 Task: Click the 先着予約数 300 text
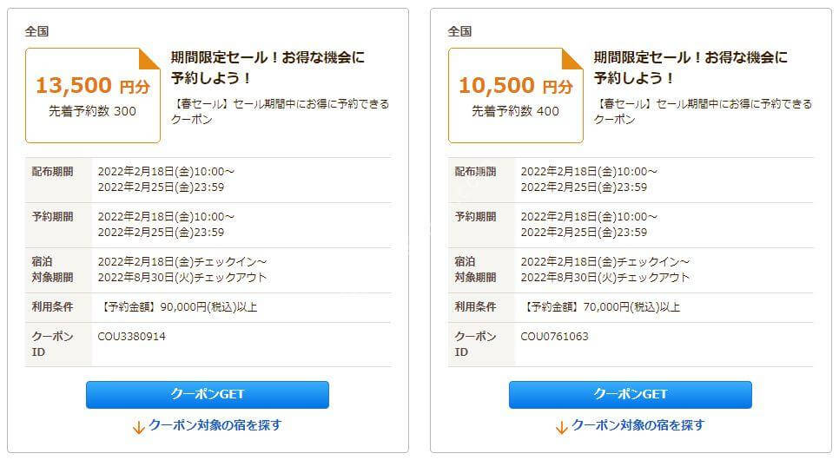(x=93, y=111)
